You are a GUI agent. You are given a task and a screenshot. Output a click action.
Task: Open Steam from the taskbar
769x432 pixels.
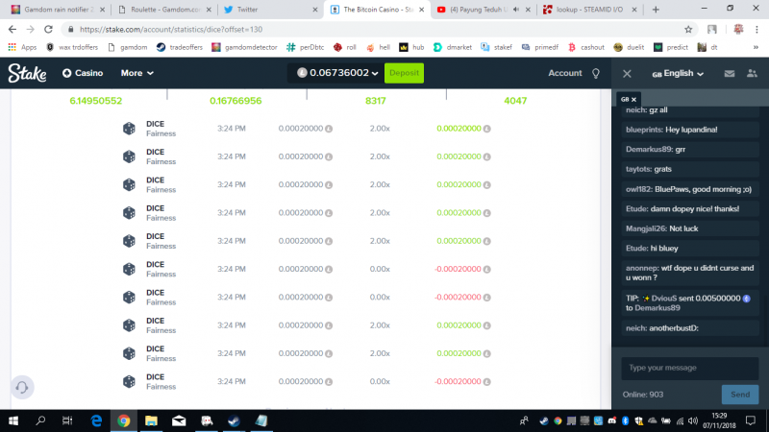(x=234, y=420)
